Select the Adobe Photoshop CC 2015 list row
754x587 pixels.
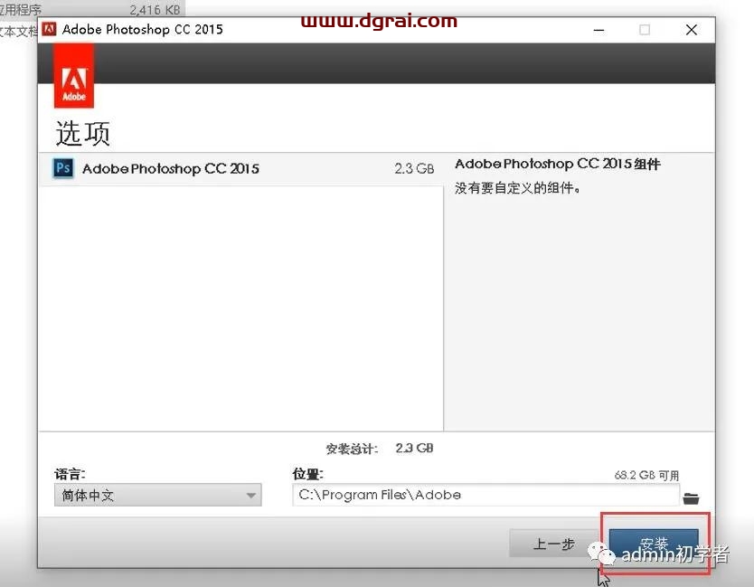coord(240,168)
